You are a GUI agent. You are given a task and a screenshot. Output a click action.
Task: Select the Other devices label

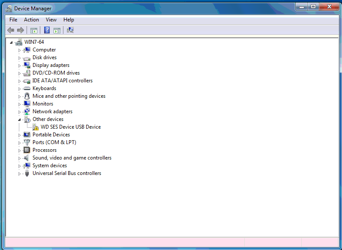(x=48, y=119)
